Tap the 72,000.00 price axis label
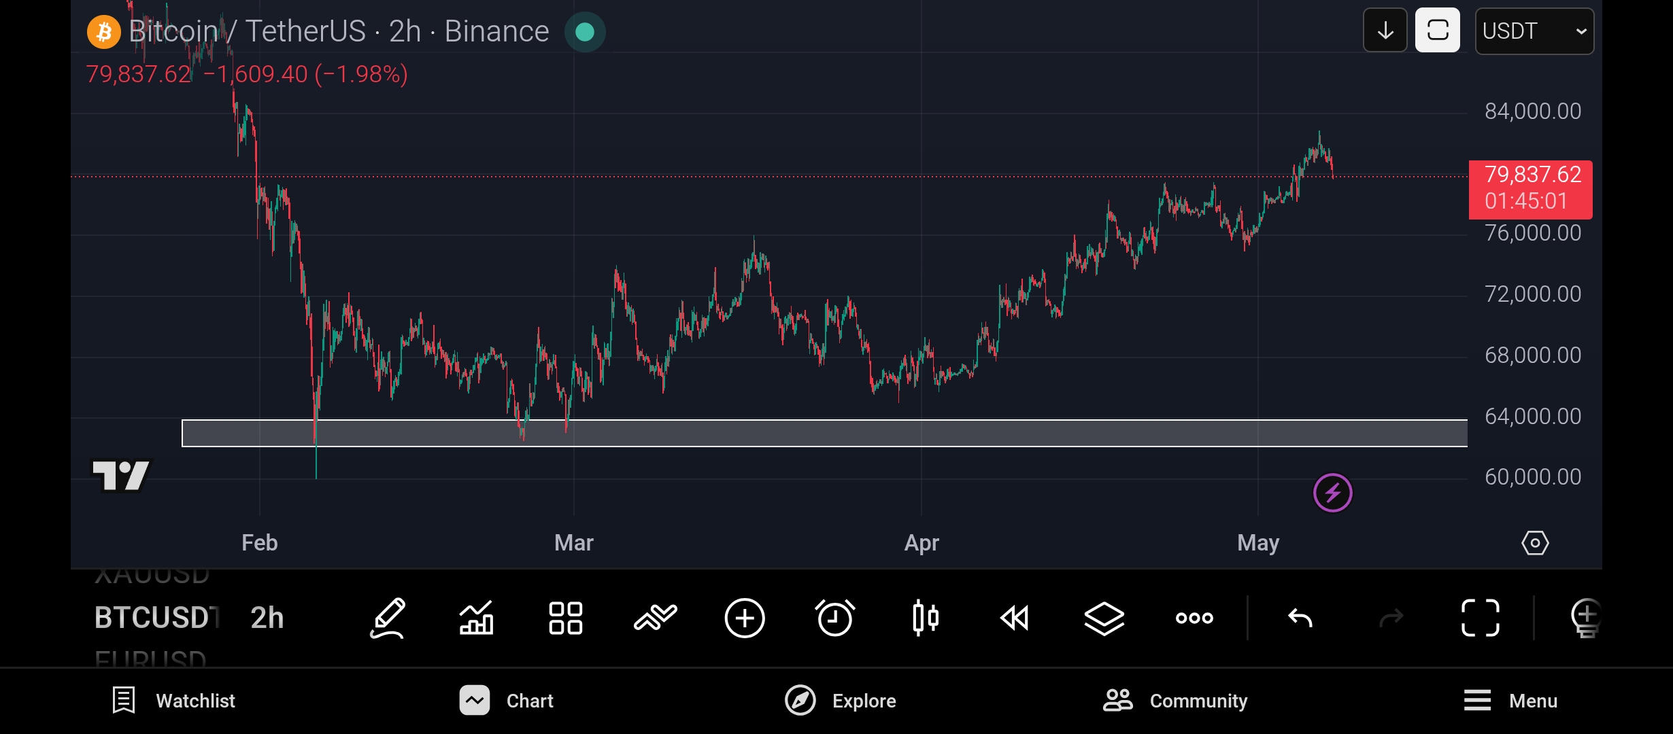This screenshot has width=1673, height=734. [x=1533, y=294]
